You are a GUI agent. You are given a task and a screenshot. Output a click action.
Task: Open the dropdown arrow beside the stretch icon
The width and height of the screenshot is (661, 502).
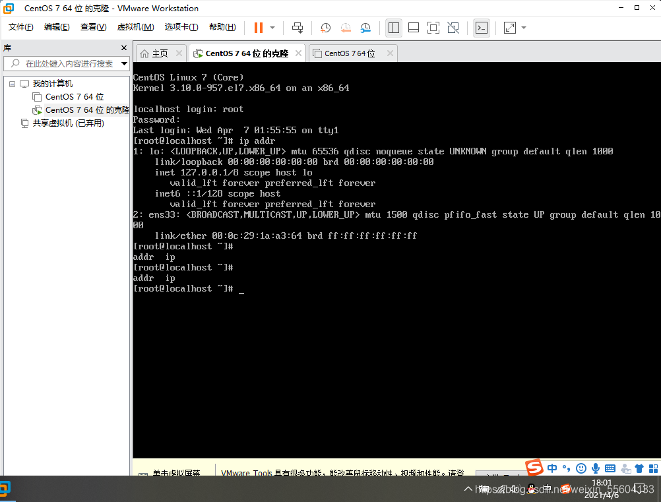click(524, 28)
